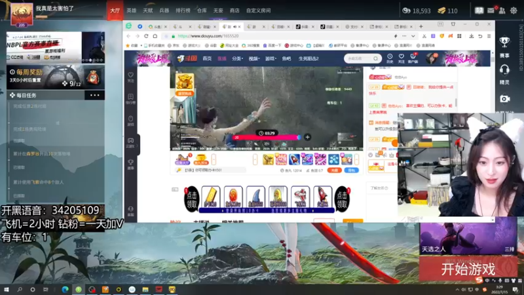Click the 开始游戏 button
This screenshot has width=524, height=295.
(x=468, y=269)
